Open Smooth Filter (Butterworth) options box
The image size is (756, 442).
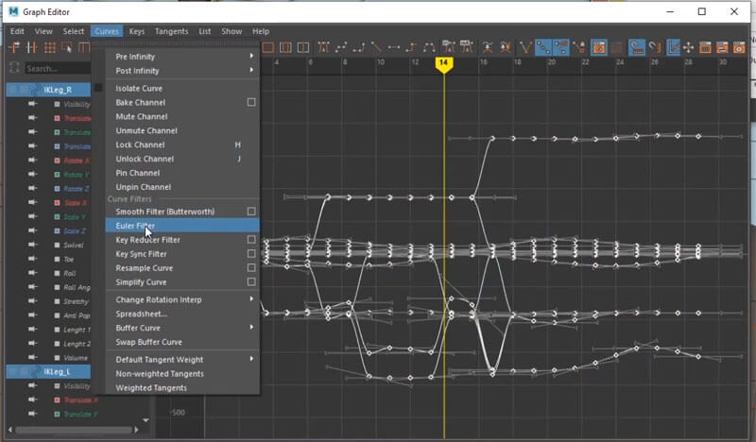coord(251,212)
